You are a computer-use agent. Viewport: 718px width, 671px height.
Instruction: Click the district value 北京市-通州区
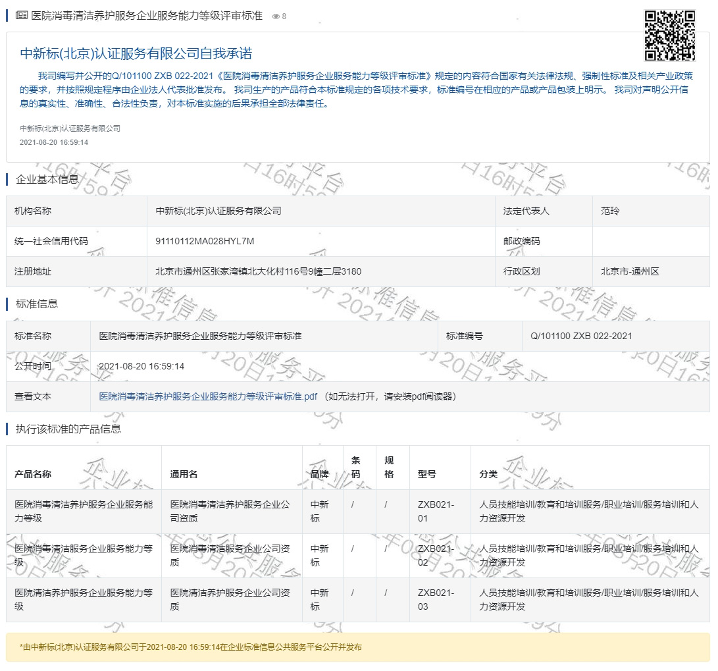coord(630,271)
